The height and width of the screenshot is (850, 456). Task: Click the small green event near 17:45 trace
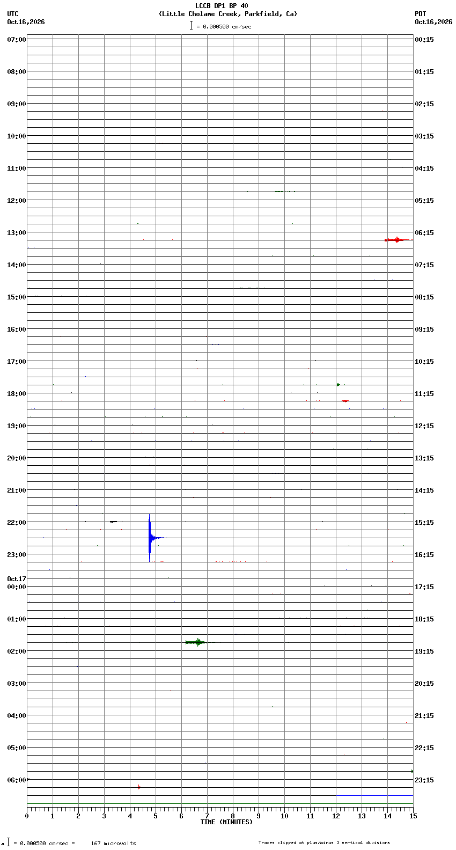tap(339, 385)
